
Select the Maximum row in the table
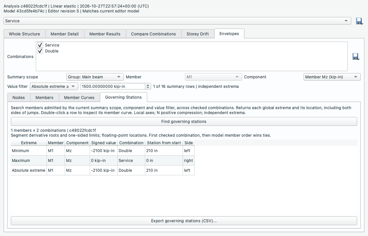click(x=103, y=161)
